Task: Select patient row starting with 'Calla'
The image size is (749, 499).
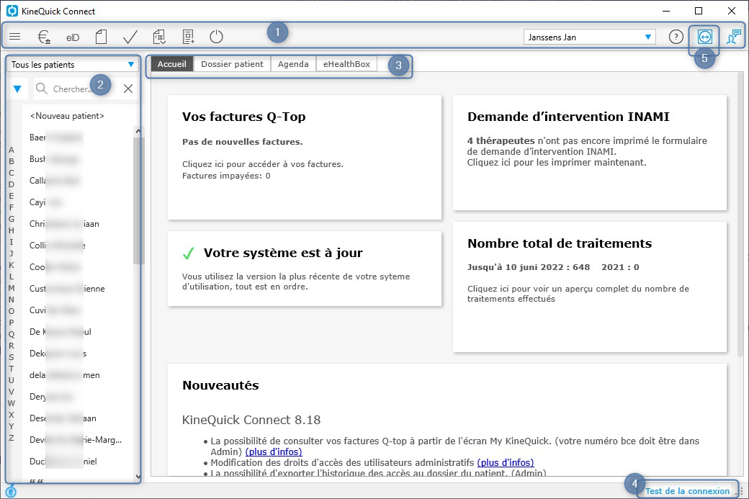Action: (78, 181)
